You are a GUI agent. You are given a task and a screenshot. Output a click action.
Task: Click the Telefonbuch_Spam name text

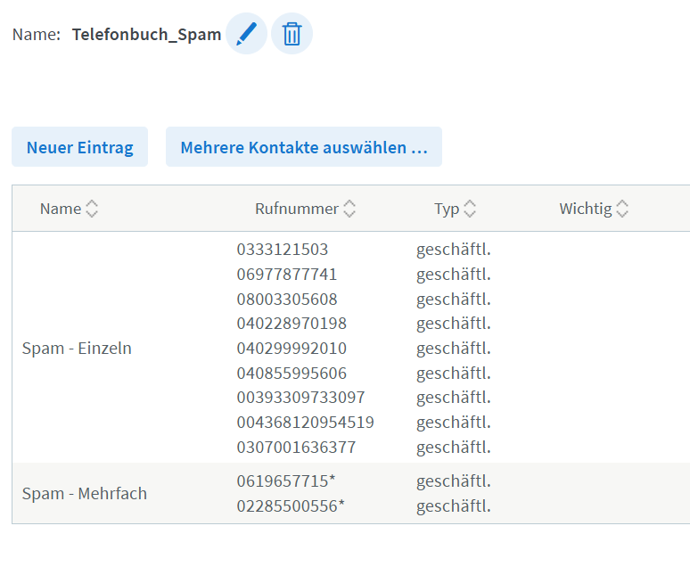146,35
